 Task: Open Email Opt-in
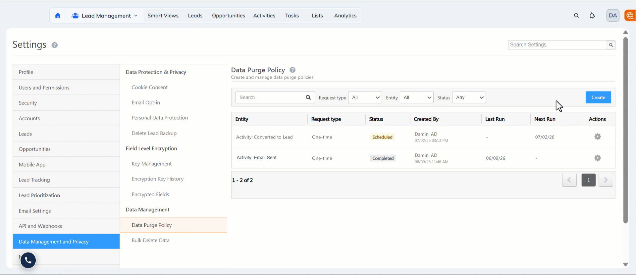(146, 102)
